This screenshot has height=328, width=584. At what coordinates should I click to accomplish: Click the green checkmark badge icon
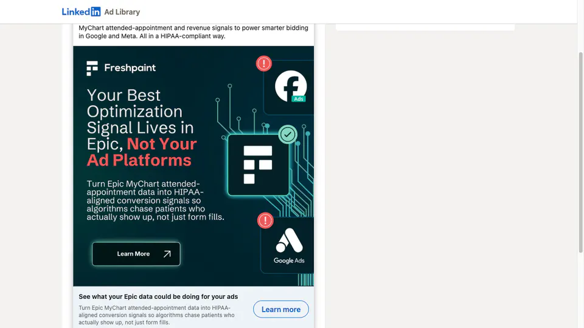coord(288,134)
